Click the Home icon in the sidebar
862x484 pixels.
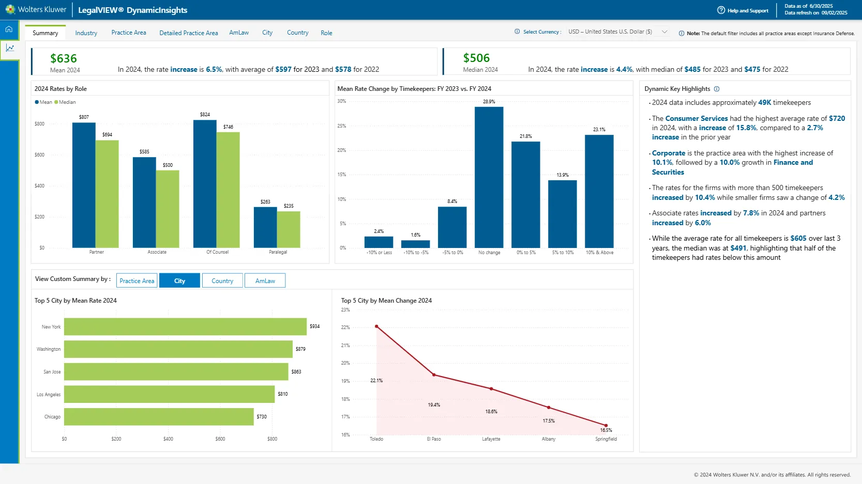click(x=9, y=29)
